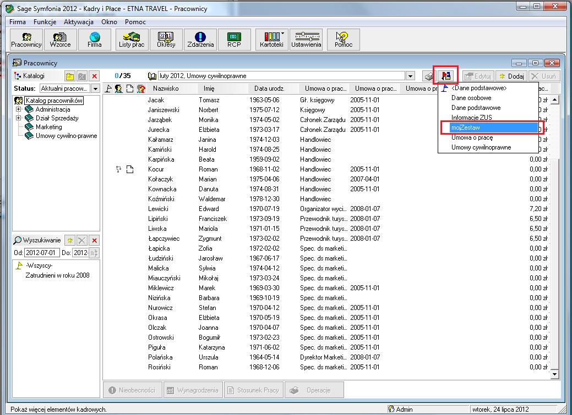The height and width of the screenshot is (415, 572).
Task: Click the employee list scroll up arrow
Action: (554, 100)
